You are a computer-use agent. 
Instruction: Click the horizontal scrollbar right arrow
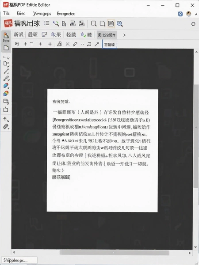pyautogui.click(x=190, y=253)
